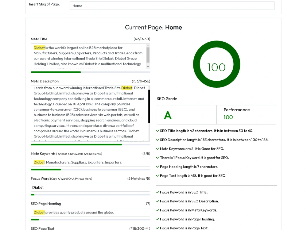Click the SEO Page Heading progress bar
This screenshot has width=307, height=230.
90,220
